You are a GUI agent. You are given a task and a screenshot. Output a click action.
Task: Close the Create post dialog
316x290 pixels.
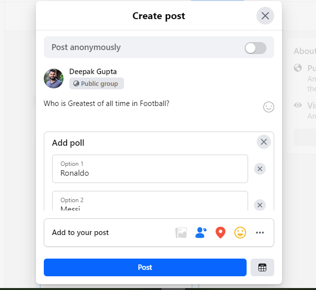265,16
